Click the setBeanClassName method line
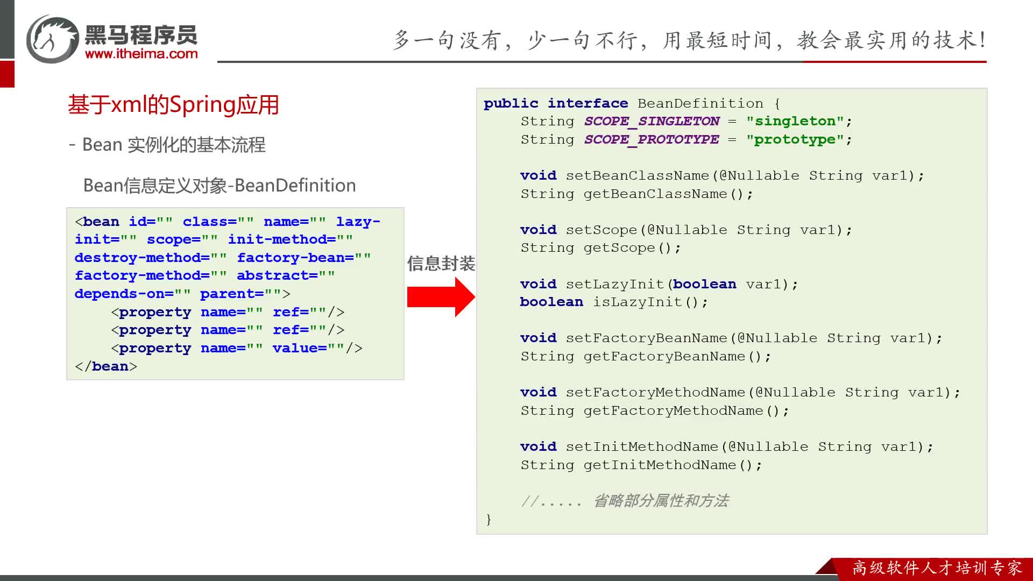This screenshot has width=1033, height=581. [x=722, y=175]
